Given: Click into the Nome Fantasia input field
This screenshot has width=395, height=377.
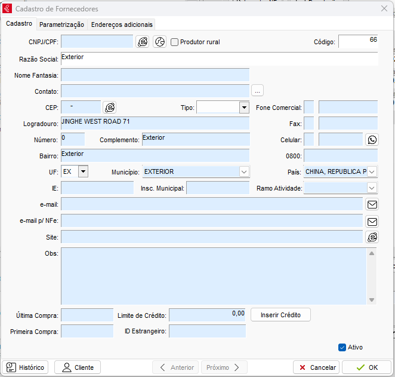Looking at the screenshot, I should 155,75.
